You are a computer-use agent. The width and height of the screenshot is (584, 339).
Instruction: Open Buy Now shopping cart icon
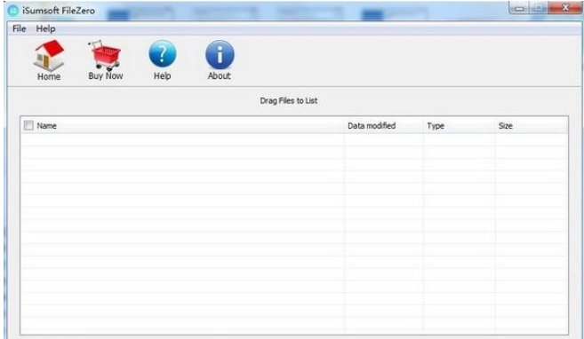click(105, 55)
